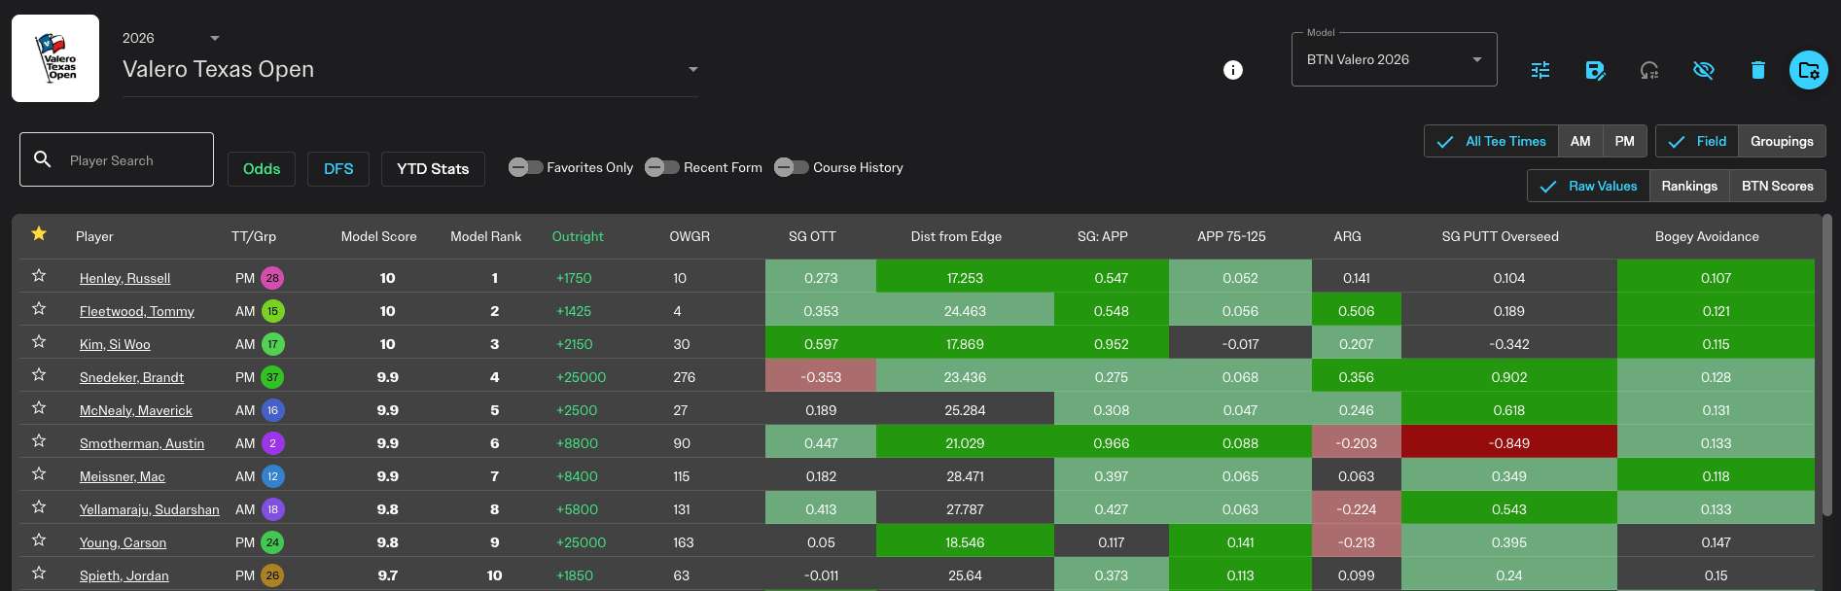Star the Yellamaraju, Sudarshan row

tap(39, 507)
